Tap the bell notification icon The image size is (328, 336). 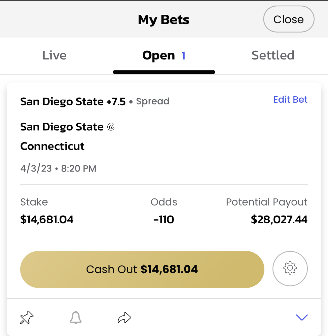[x=76, y=318]
